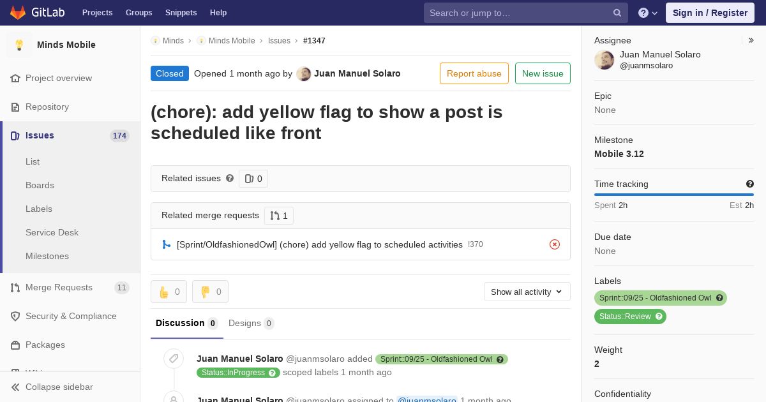This screenshot has width=766, height=402.
Task: Click Status::InProgress label help icon
Action: (x=273, y=373)
